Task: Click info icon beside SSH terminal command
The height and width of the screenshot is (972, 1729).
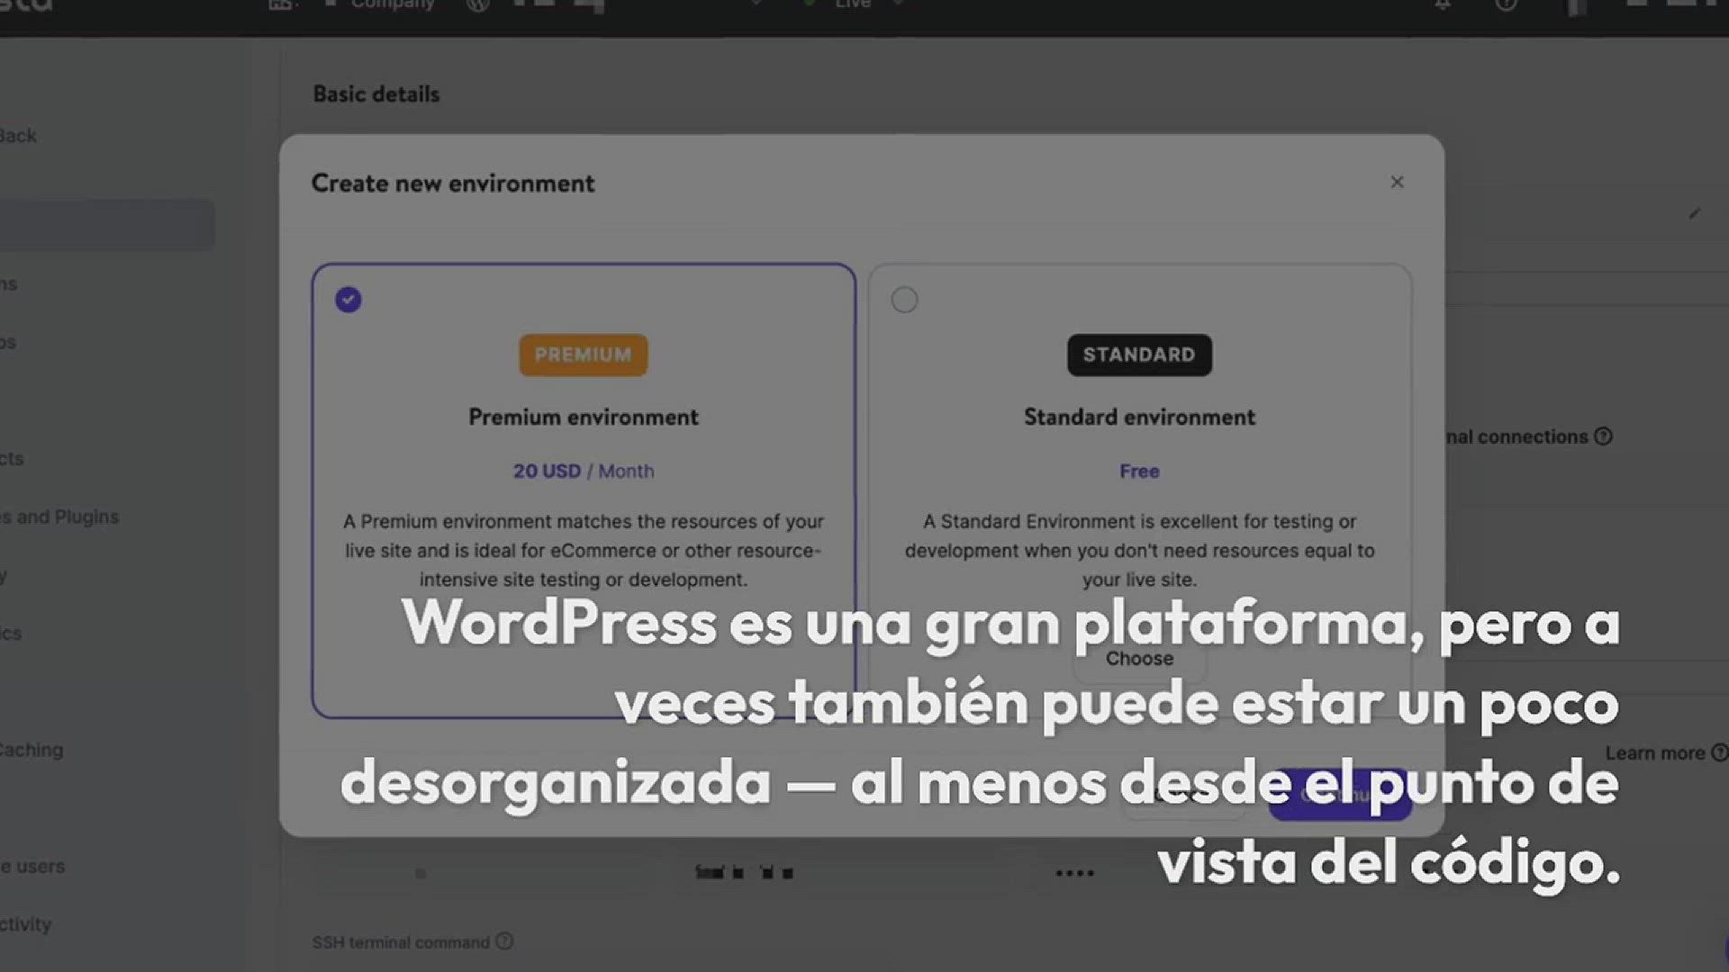Action: click(x=504, y=941)
